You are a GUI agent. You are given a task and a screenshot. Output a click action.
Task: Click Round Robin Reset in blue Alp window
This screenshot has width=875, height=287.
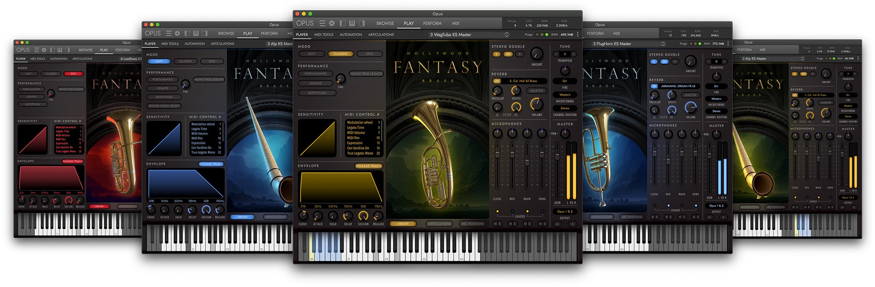164,106
